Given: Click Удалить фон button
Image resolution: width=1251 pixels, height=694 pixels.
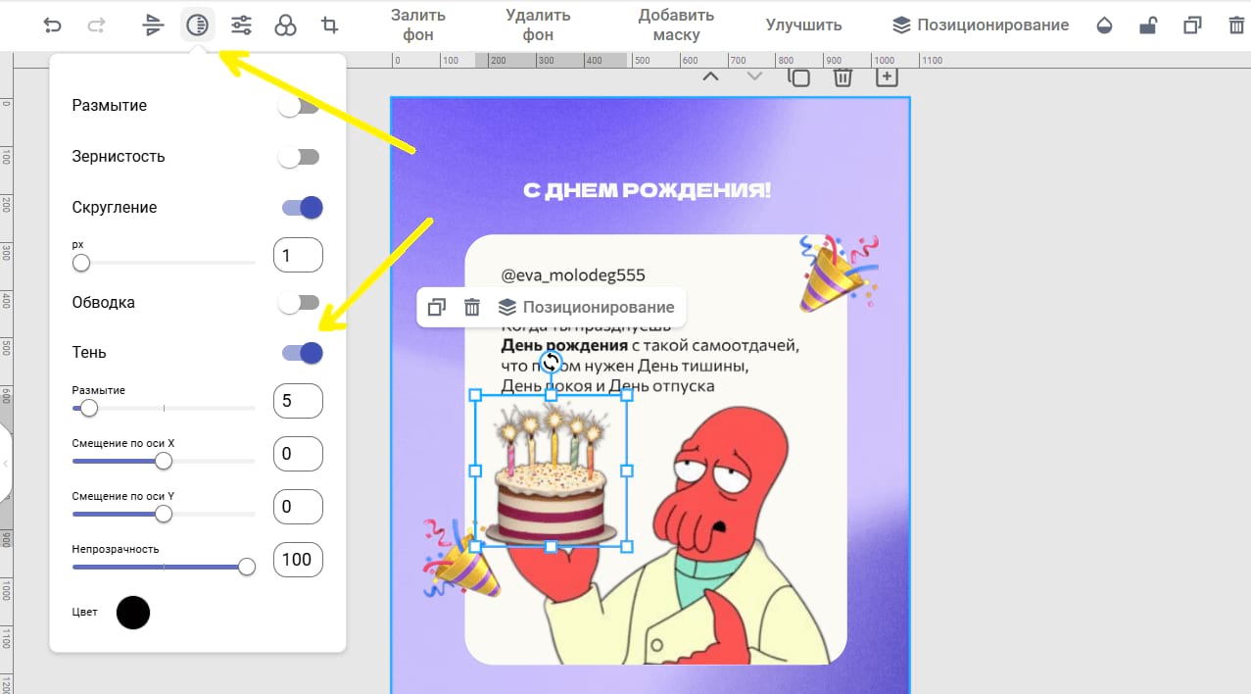Looking at the screenshot, I should tap(538, 25).
